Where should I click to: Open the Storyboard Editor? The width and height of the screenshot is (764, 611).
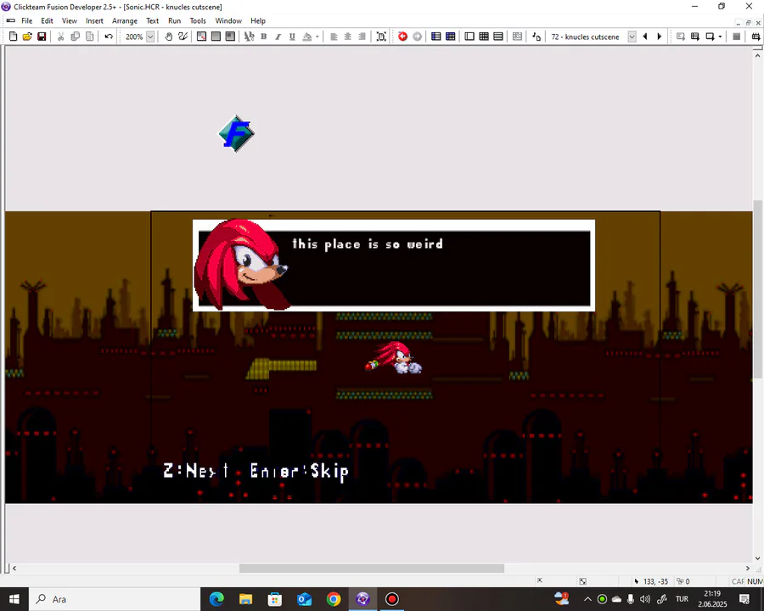pyautogui.click(x=436, y=36)
